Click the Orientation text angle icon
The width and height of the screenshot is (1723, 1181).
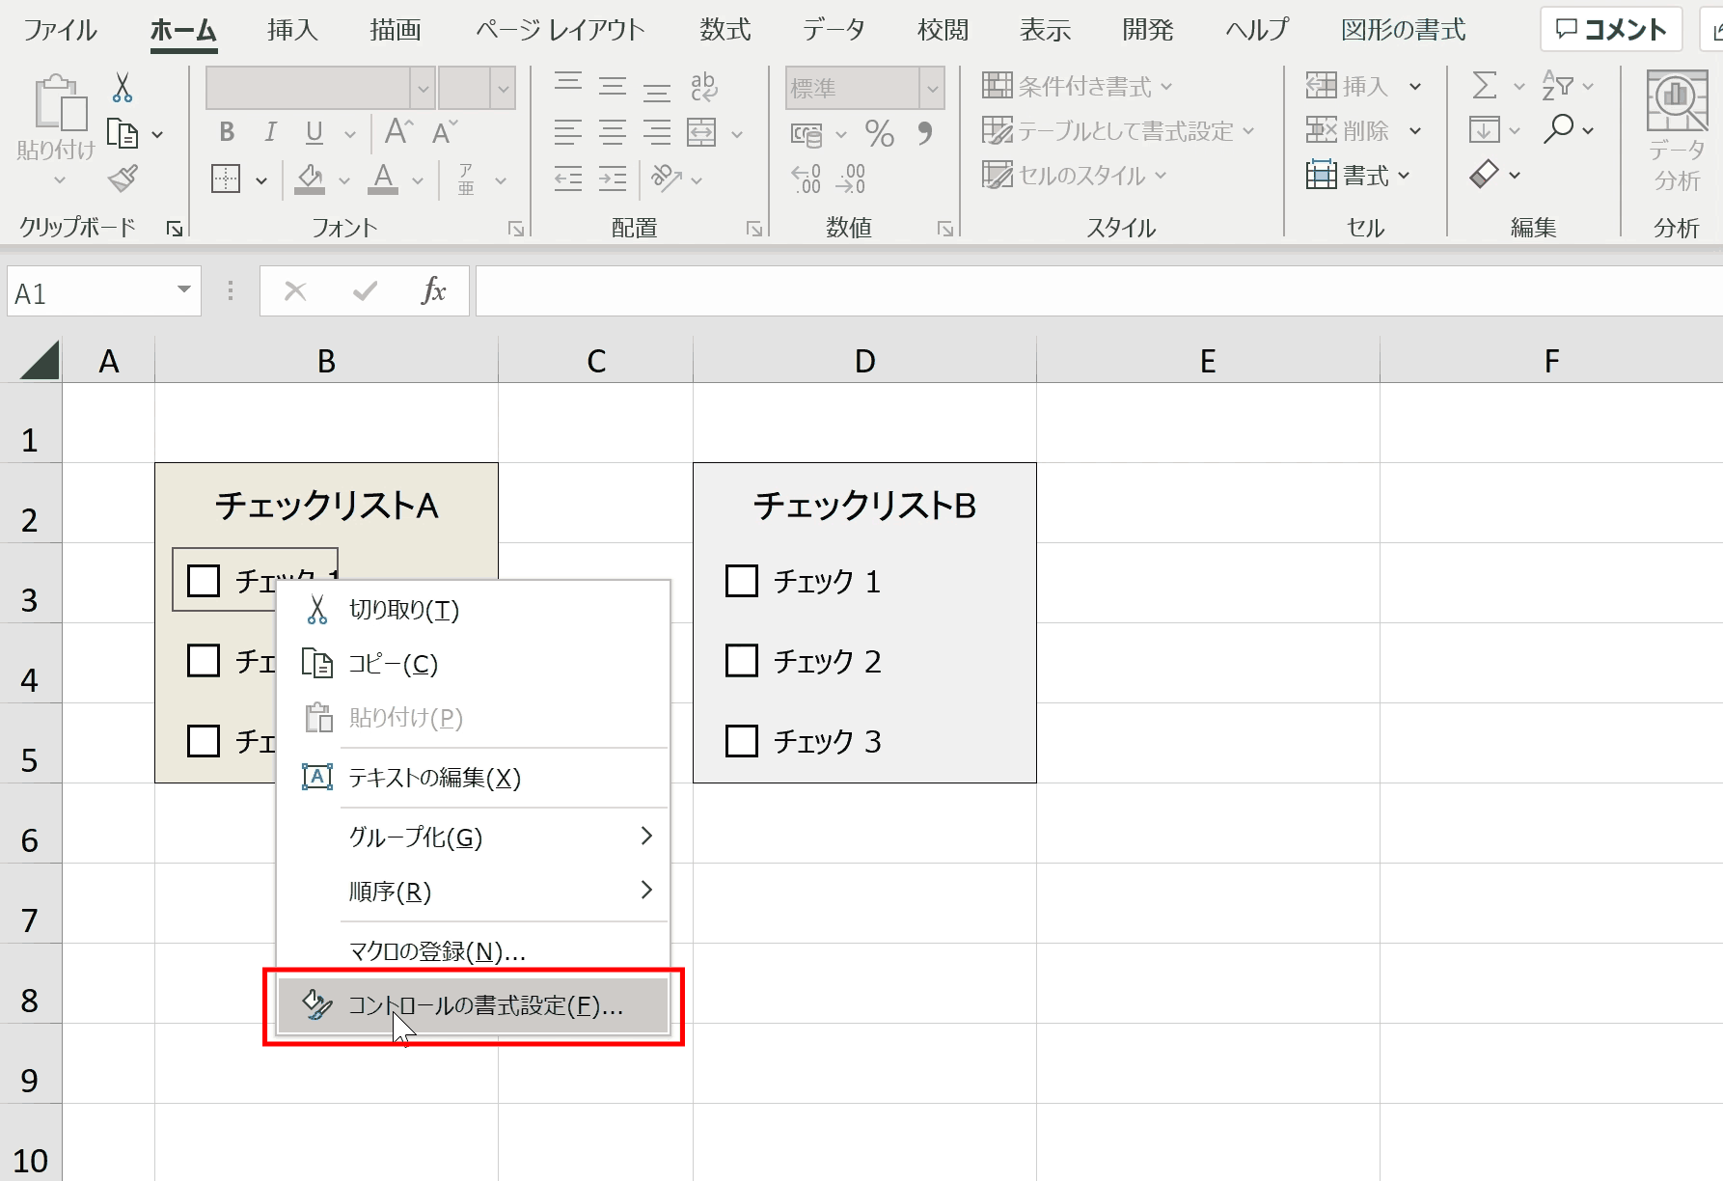coord(667,178)
